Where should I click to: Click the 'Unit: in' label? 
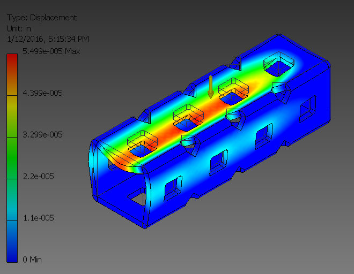coord(19,28)
